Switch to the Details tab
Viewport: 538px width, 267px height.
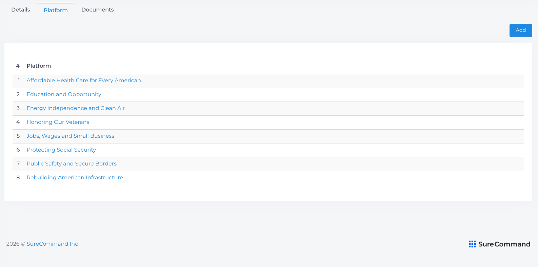tap(21, 10)
